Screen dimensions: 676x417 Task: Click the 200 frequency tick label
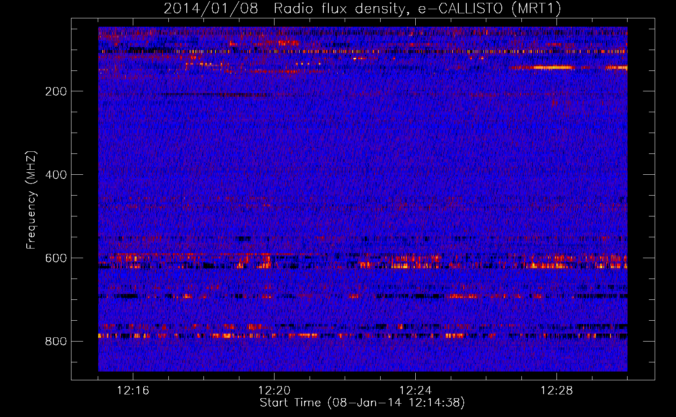click(x=56, y=91)
